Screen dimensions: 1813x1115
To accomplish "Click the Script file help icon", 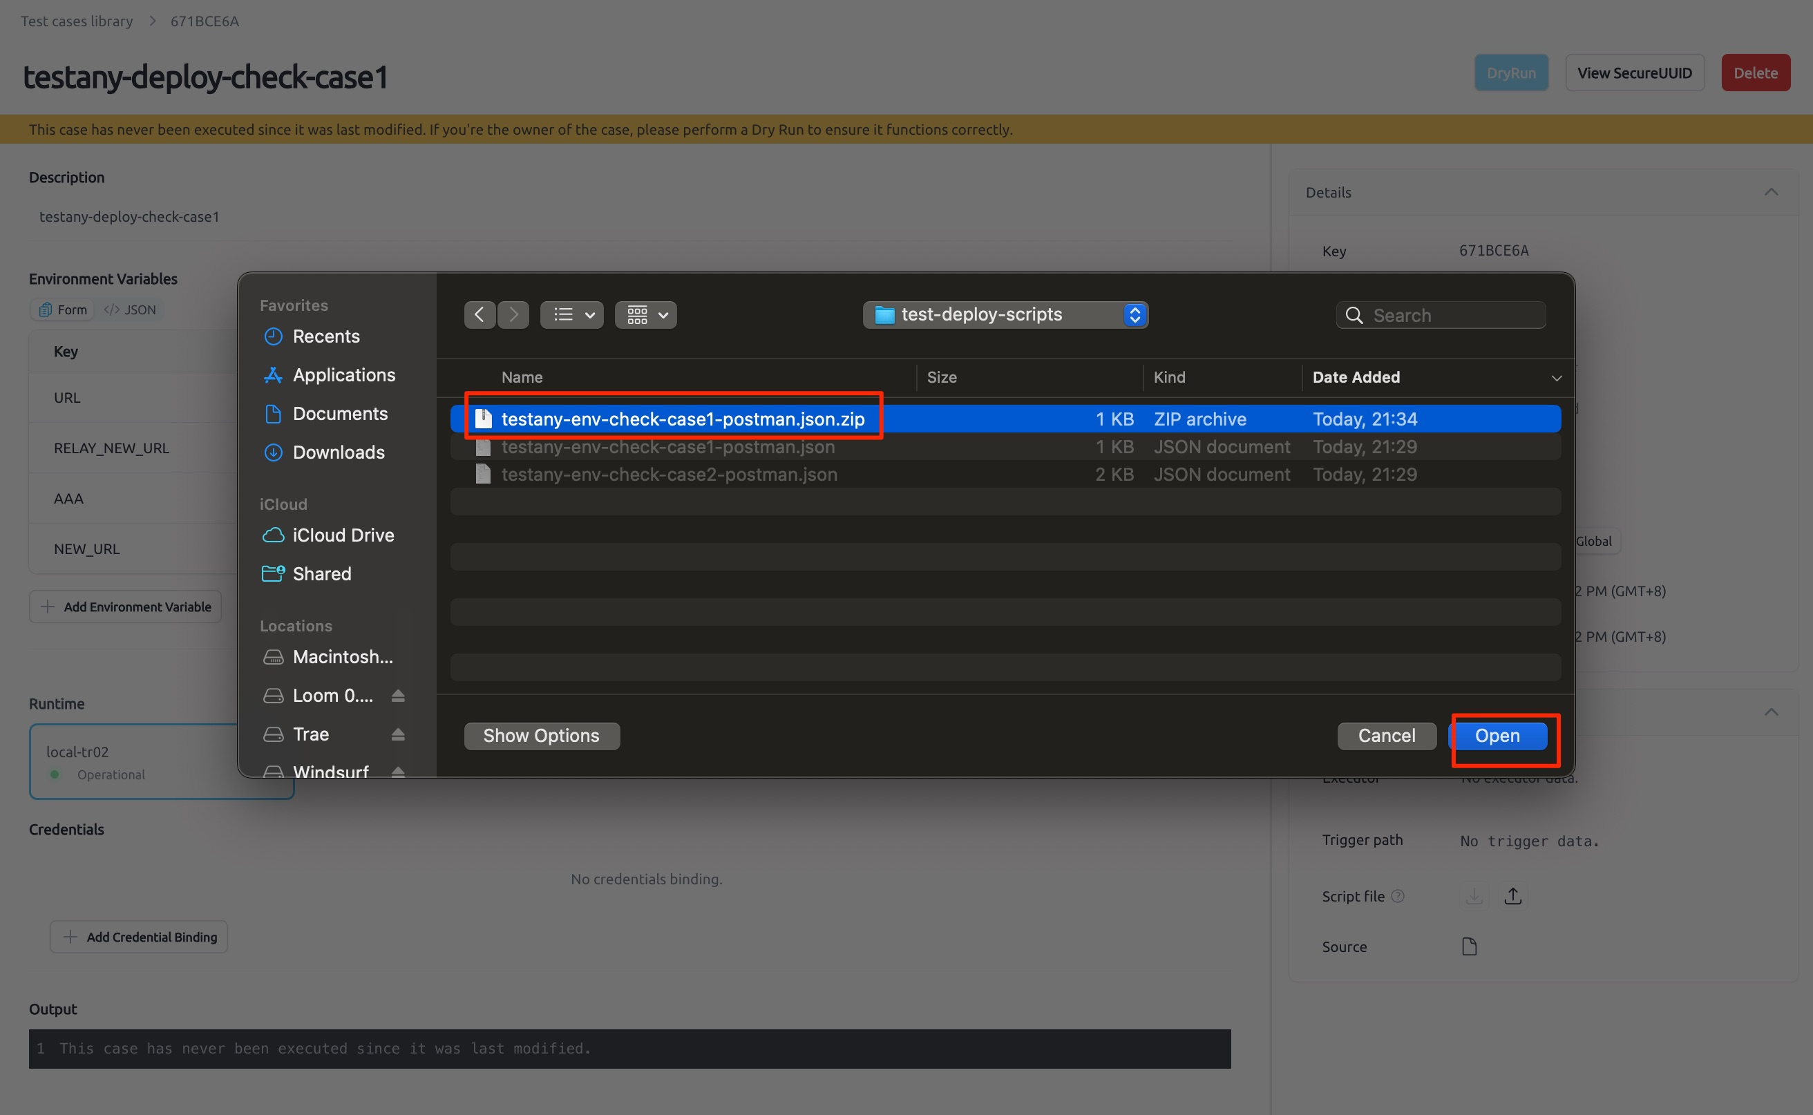I will [x=1398, y=896].
